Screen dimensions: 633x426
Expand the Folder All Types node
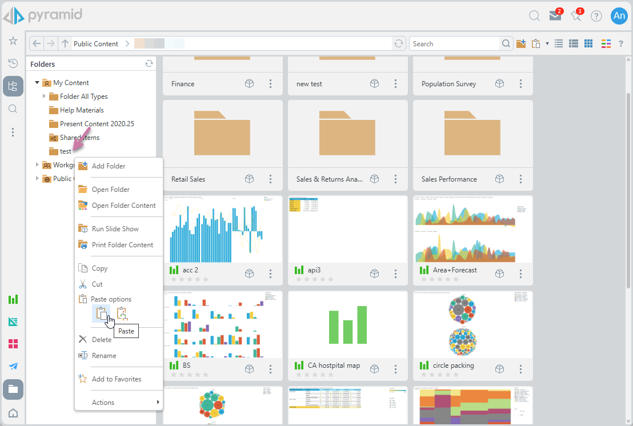point(44,97)
